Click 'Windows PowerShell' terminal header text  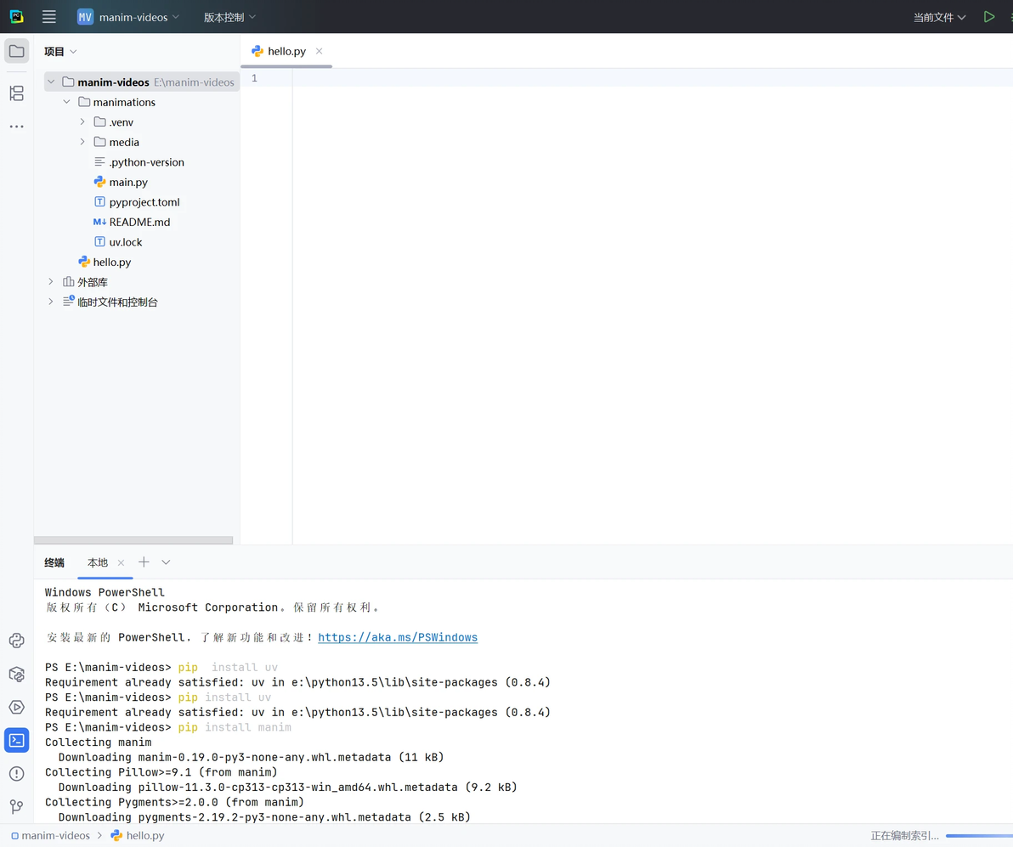click(105, 592)
